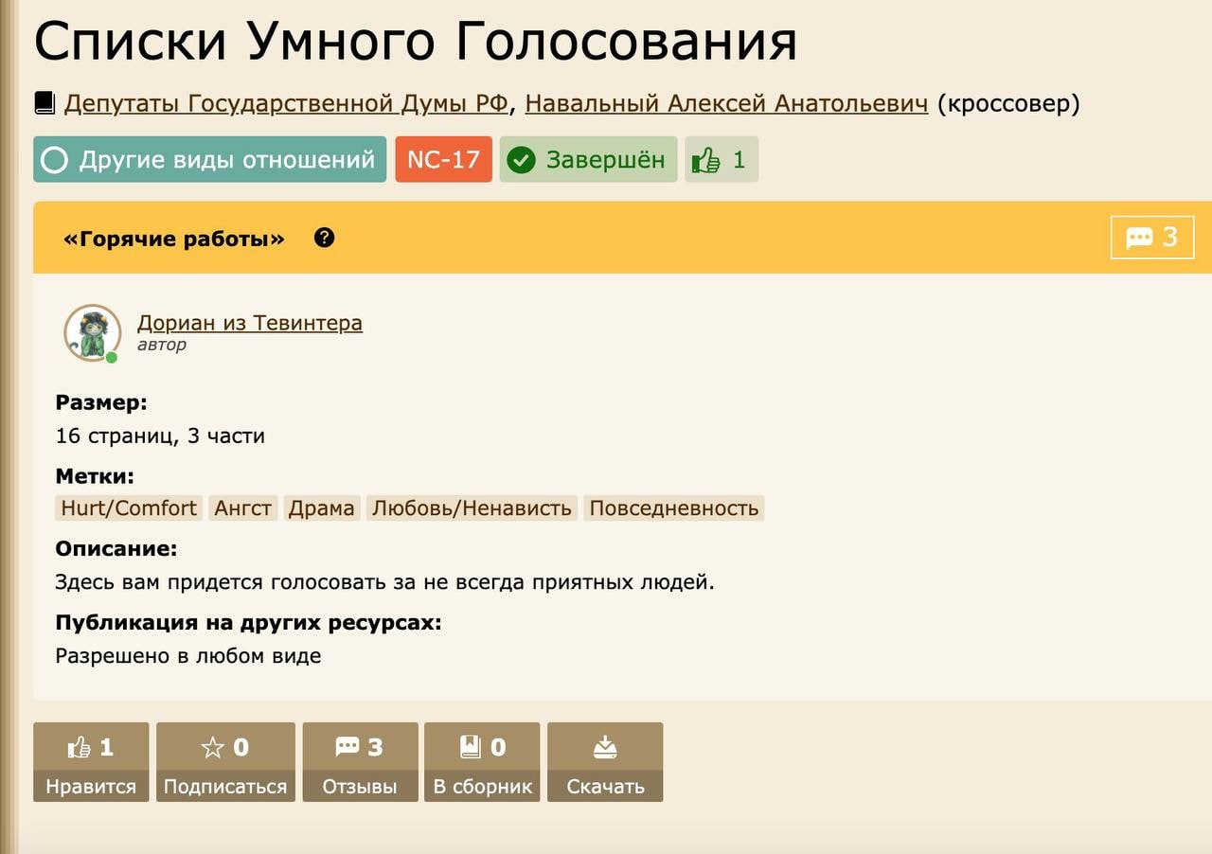
Task: Click the автор label under the author name
Action: pos(162,345)
